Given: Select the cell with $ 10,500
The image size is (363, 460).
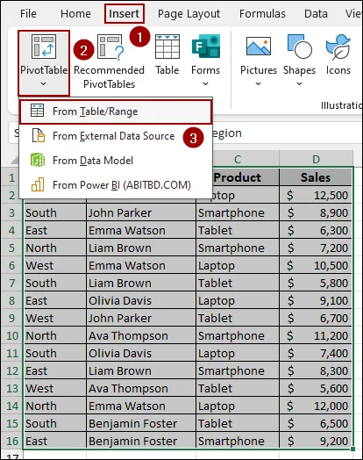Looking at the screenshot, I should coord(316,265).
